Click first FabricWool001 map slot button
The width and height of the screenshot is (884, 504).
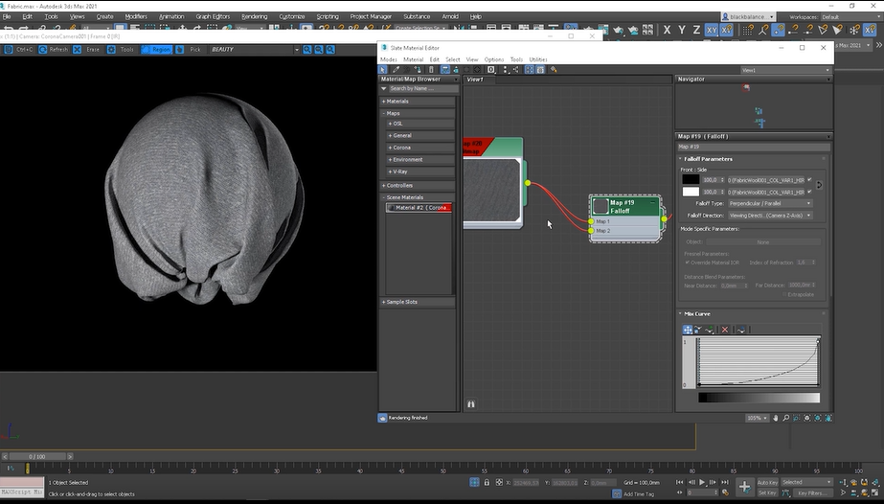[765, 180]
